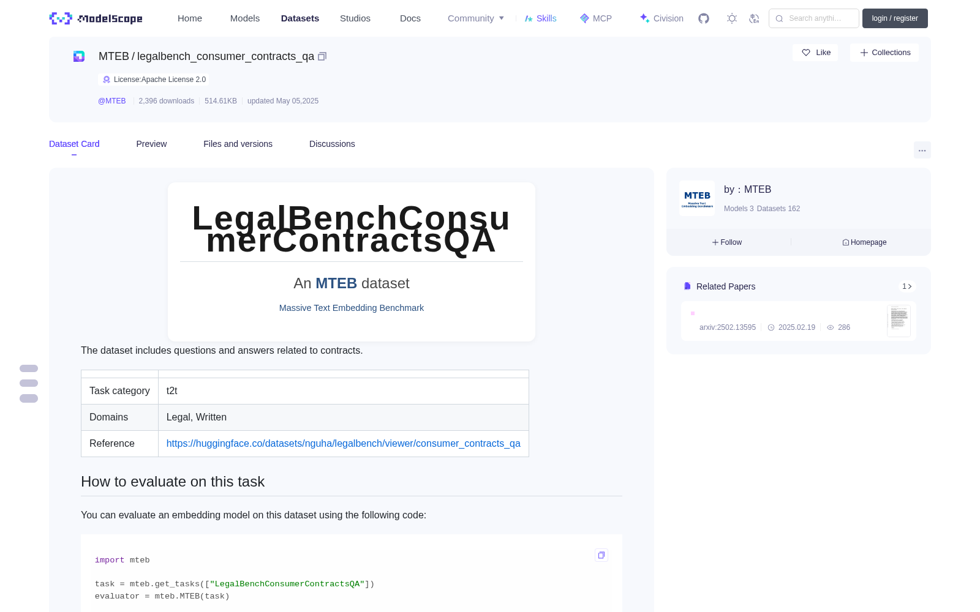This screenshot has height=612, width=980.
Task: Open the Skills page
Action: [x=540, y=18]
